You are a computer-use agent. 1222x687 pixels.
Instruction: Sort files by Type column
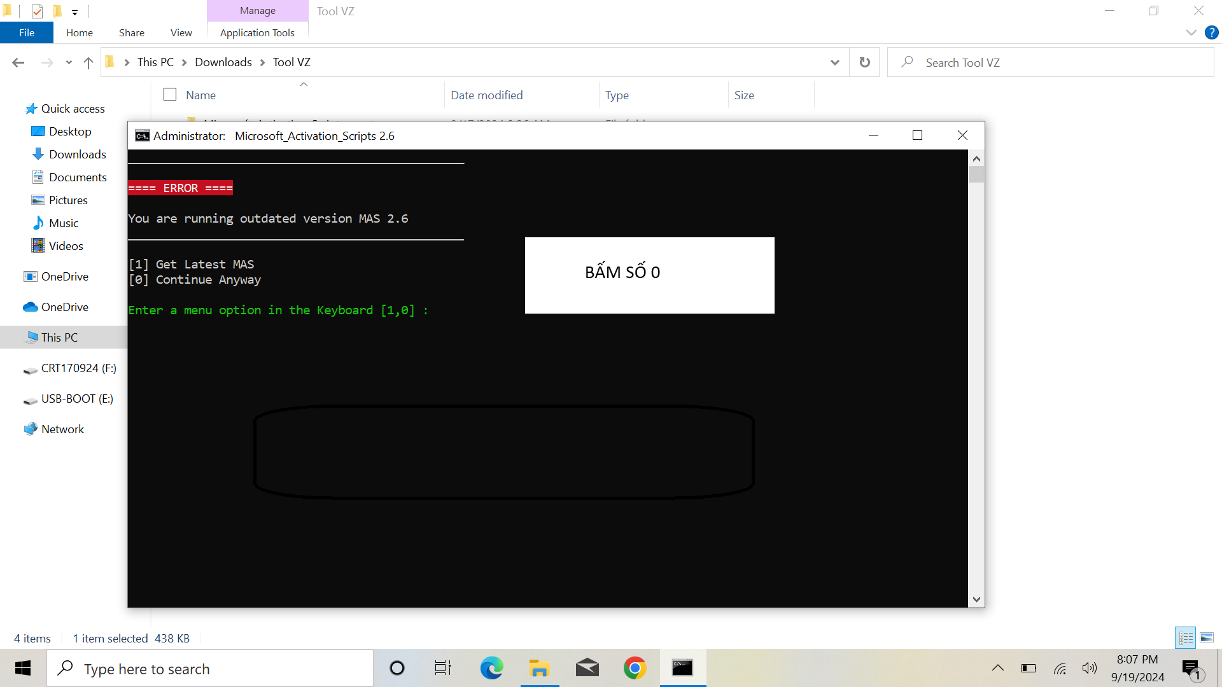pyautogui.click(x=617, y=95)
